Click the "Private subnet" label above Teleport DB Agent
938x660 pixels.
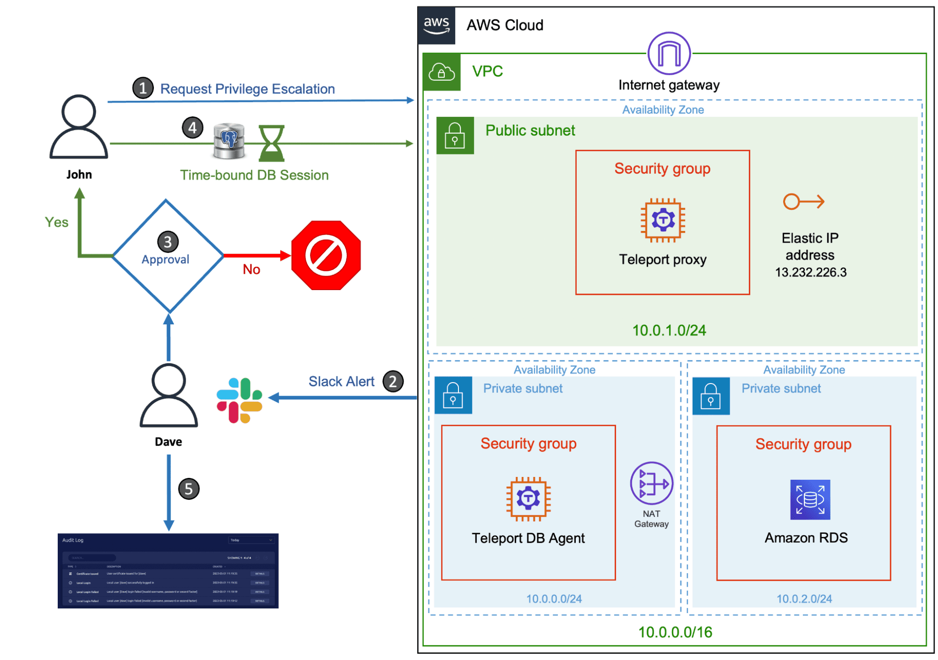(x=523, y=389)
